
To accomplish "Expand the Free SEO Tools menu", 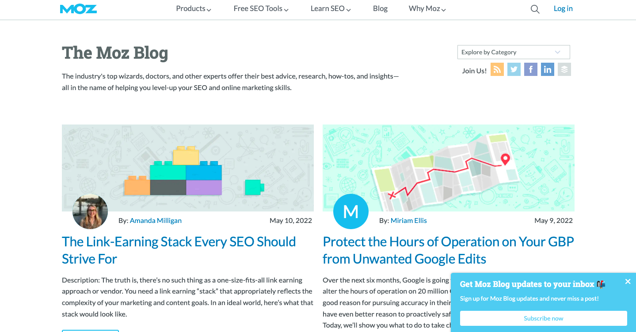I will coord(261,9).
